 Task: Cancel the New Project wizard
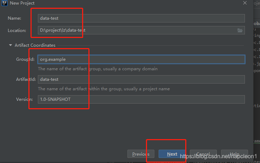coord(203,154)
